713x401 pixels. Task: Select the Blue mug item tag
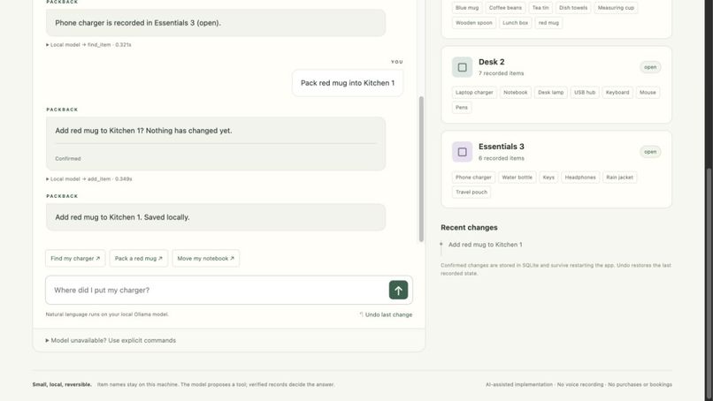click(467, 8)
